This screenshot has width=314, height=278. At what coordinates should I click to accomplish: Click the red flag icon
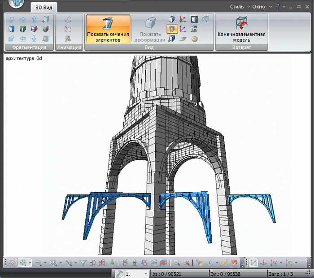pyautogui.click(x=234, y=263)
